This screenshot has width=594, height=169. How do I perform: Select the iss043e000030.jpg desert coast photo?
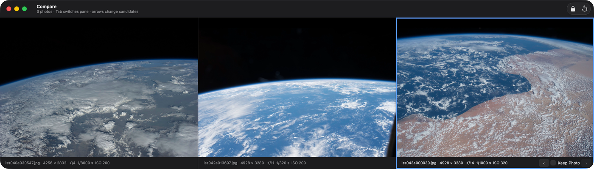pos(495,87)
